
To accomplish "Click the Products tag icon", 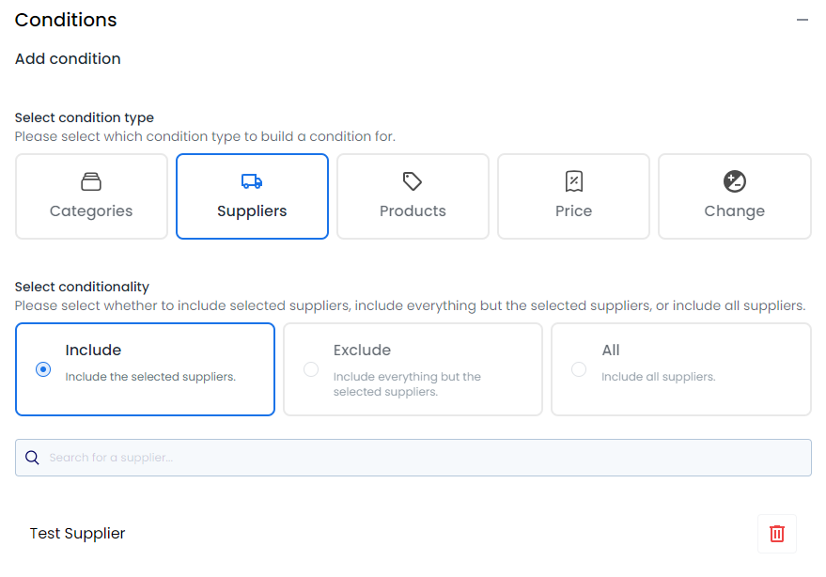I will point(413,181).
